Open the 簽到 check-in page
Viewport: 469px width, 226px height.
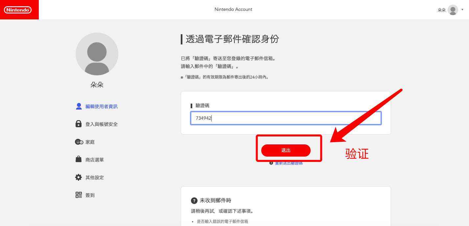pyautogui.click(x=90, y=195)
